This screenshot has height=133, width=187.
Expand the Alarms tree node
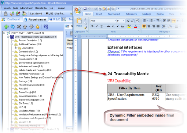click(x=15, y=48)
